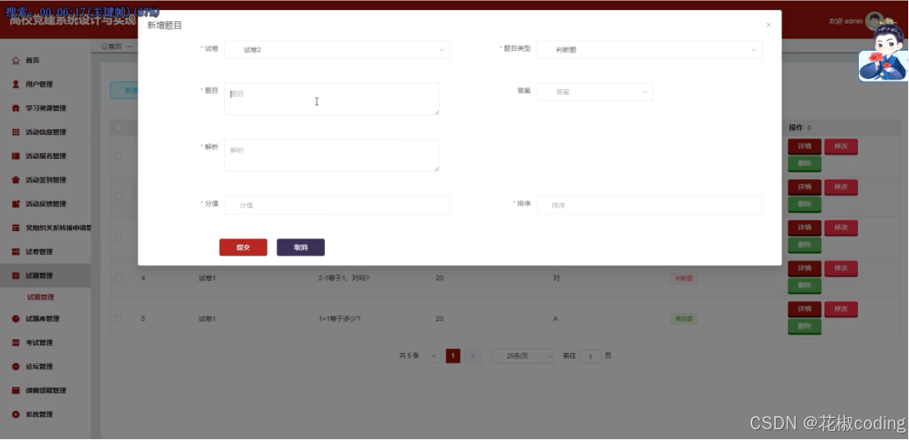Focus the 题目 text area
909x440 pixels.
tap(331, 99)
